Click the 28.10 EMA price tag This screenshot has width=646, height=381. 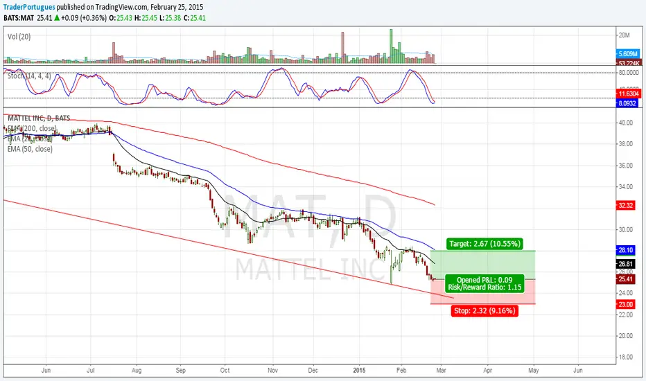point(625,250)
